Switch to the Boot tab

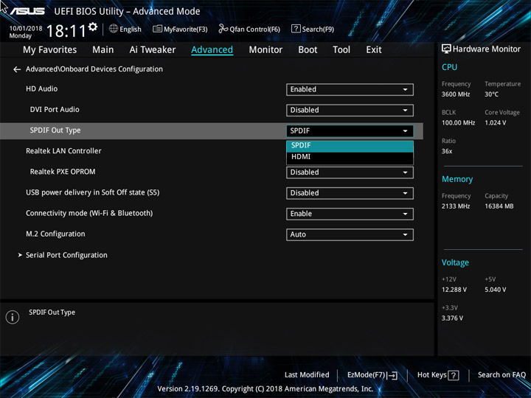(308, 50)
